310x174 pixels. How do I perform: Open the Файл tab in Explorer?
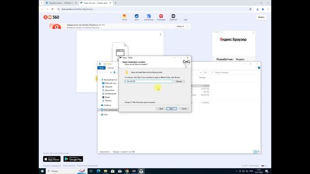[101, 68]
